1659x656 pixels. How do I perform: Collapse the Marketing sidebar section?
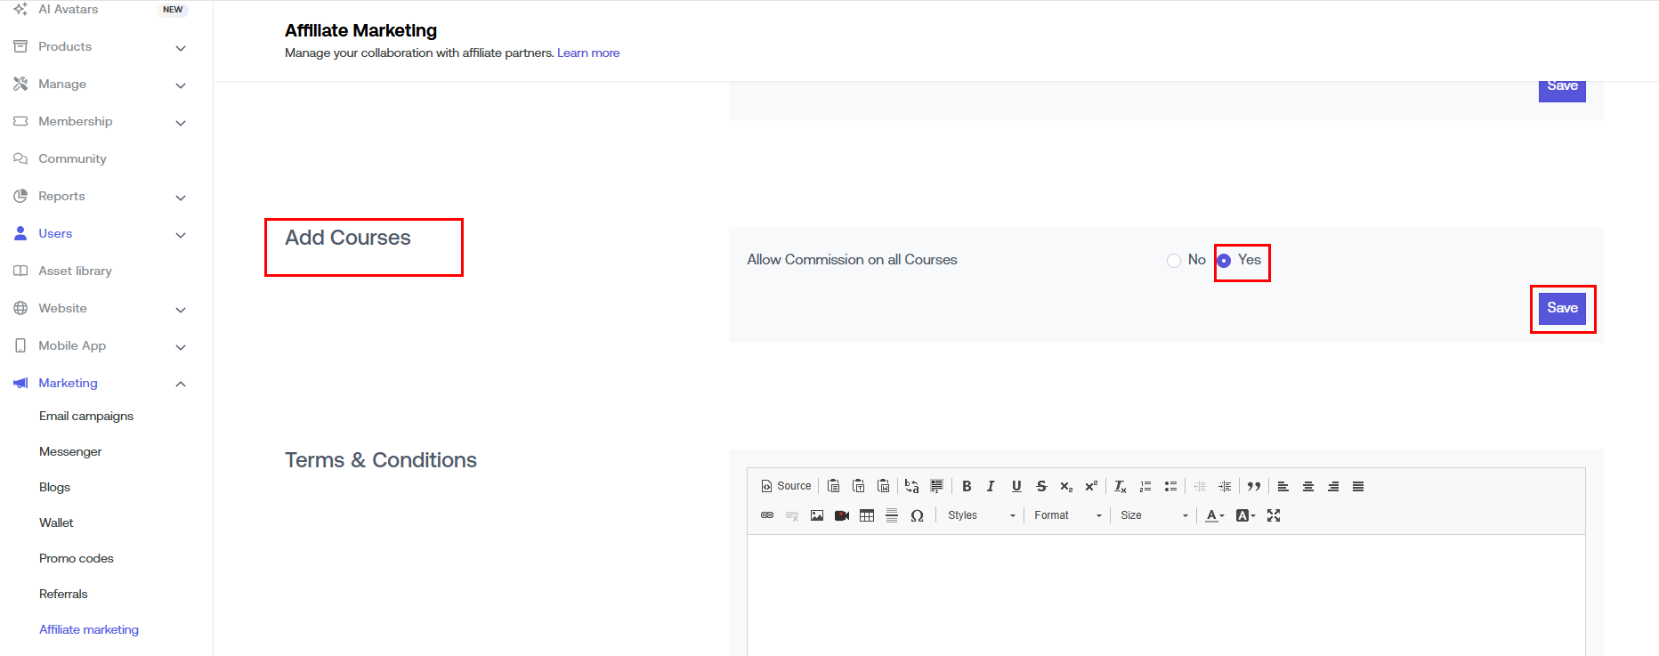[181, 384]
